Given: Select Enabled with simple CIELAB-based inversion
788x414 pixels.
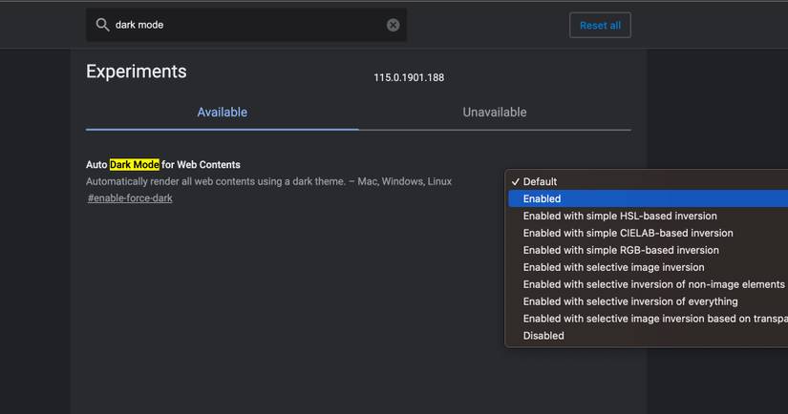Looking at the screenshot, I should 628,233.
